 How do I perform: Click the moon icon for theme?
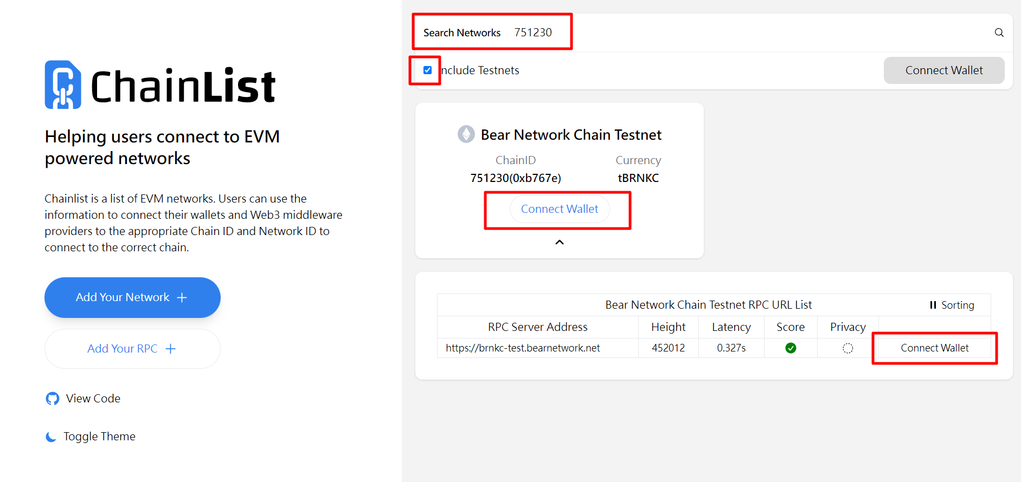pos(51,437)
